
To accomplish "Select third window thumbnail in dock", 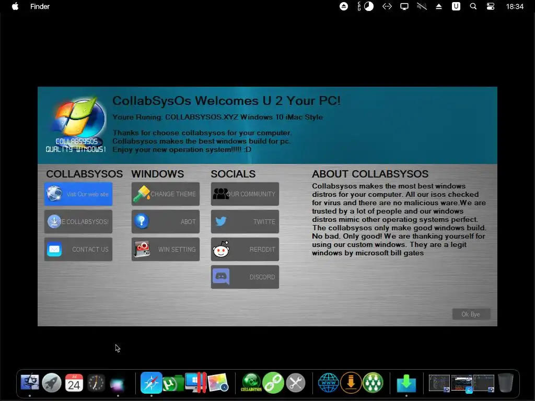I will pyautogui.click(x=484, y=383).
